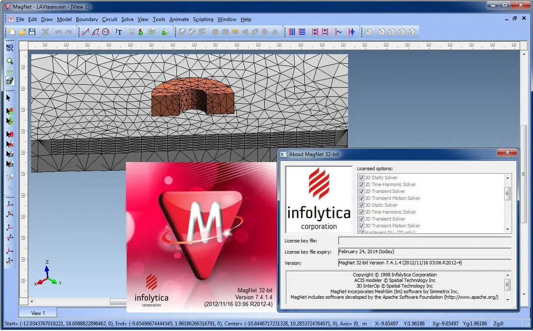The height and width of the screenshot is (331, 533).
Task: Toggle the 2D Transient Motion Solver checkbox
Action: (x=361, y=199)
